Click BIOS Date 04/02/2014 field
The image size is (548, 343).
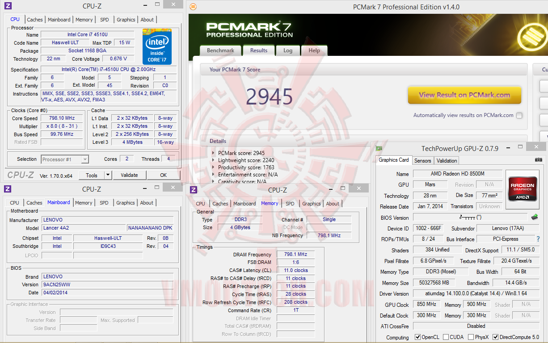pyautogui.click(x=108, y=293)
